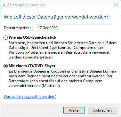Click the Datenträgertitel: label text
Viewport: 121px width, 117px height.
[x=18, y=28]
